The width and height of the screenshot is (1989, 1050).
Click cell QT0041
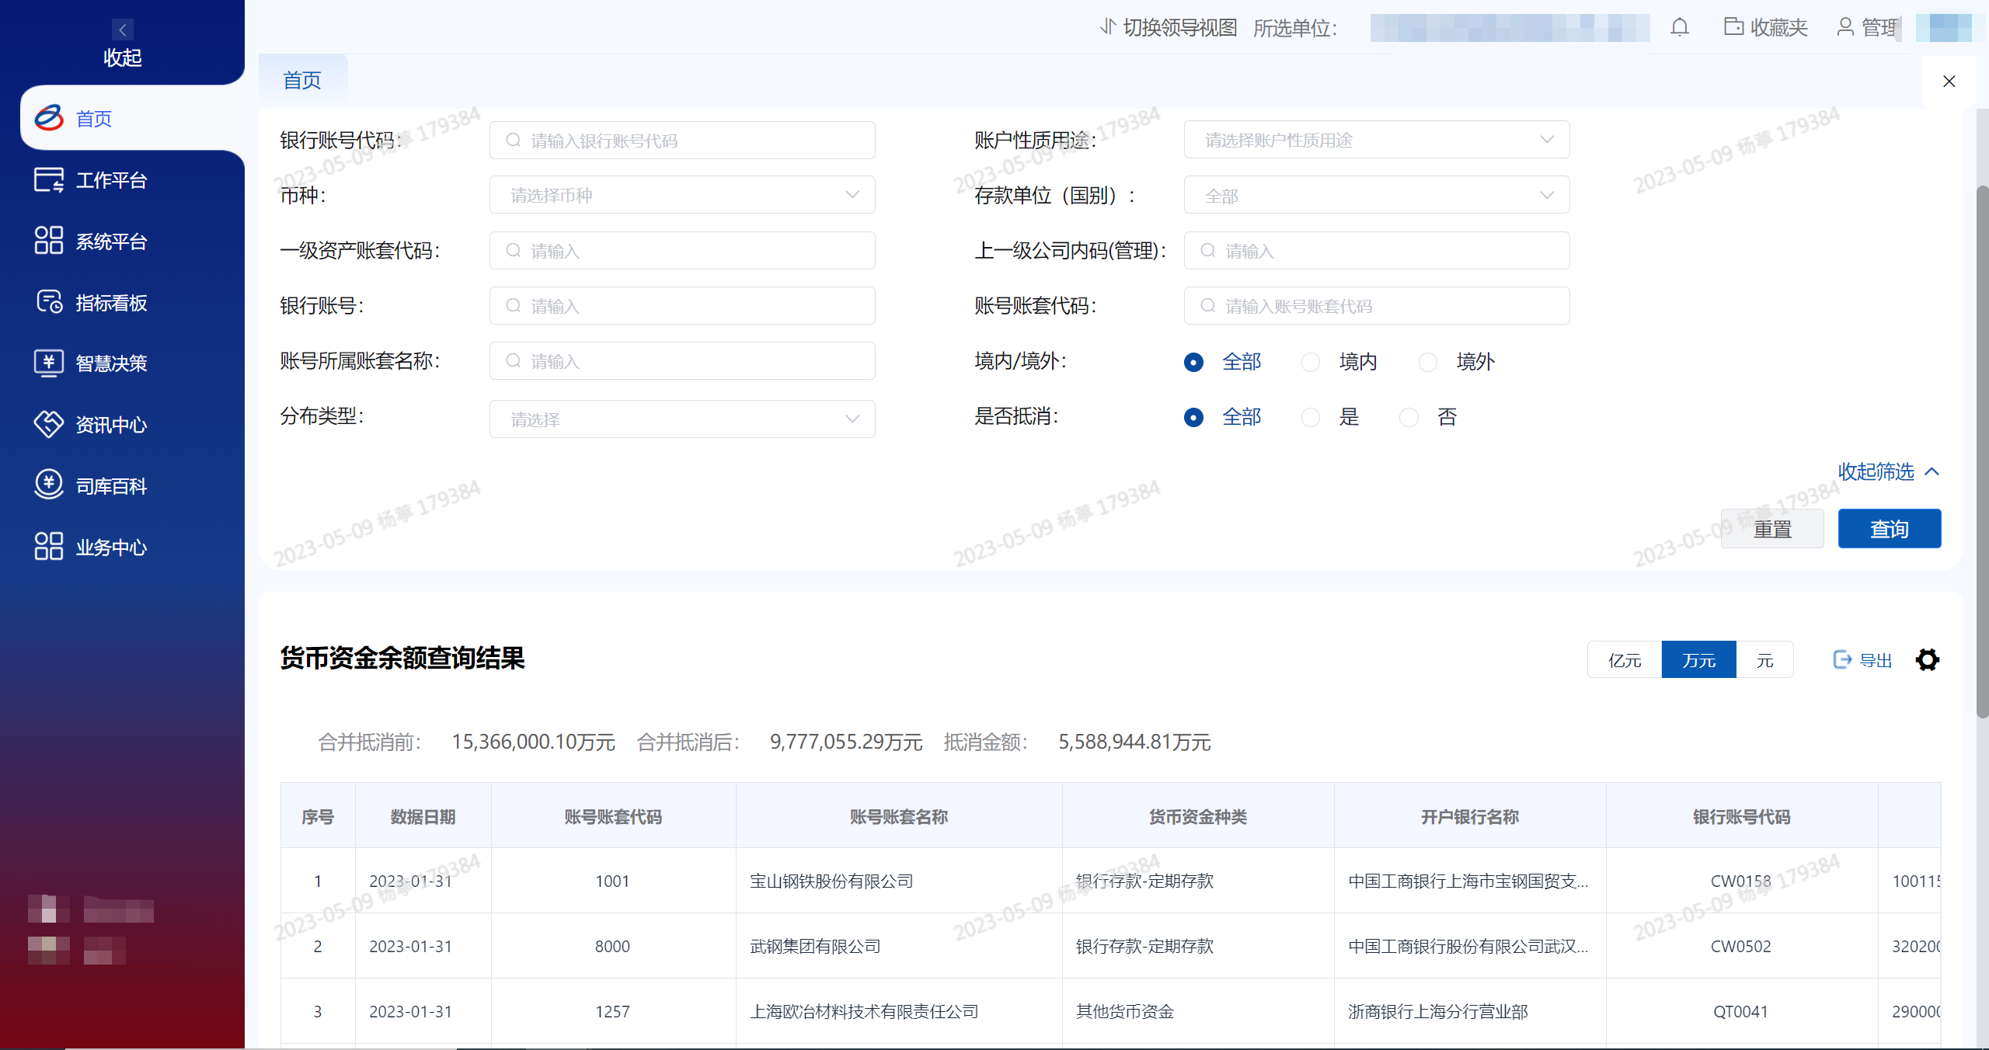(1741, 1011)
